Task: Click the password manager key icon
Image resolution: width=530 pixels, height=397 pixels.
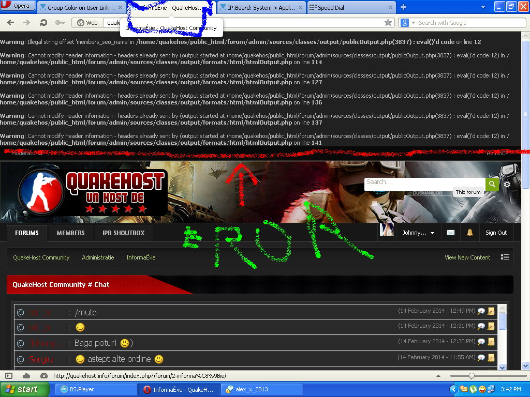Action: (x=60, y=23)
